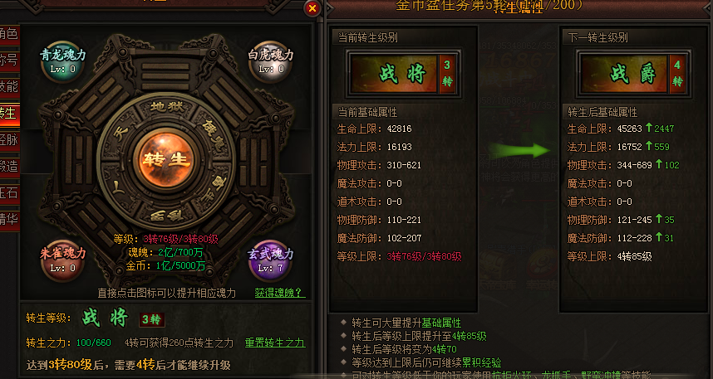The width and height of the screenshot is (713, 379).
Task: Click the 重置转生之力 reset link
Action: tap(275, 343)
